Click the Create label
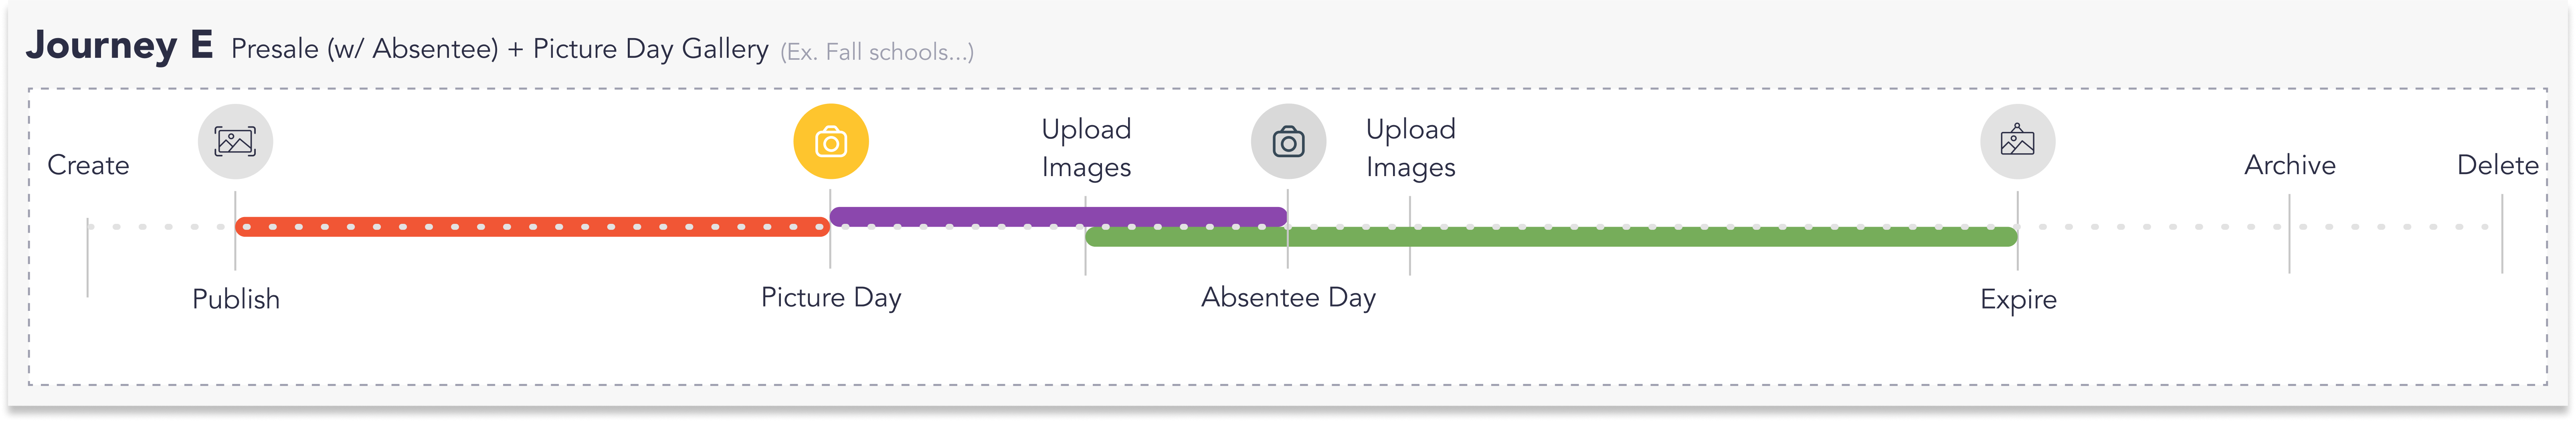Viewport: 2576px width, 422px height. 88,165
